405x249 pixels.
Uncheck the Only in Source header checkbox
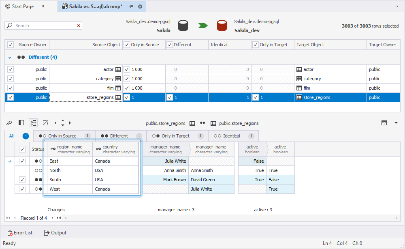pos(127,45)
